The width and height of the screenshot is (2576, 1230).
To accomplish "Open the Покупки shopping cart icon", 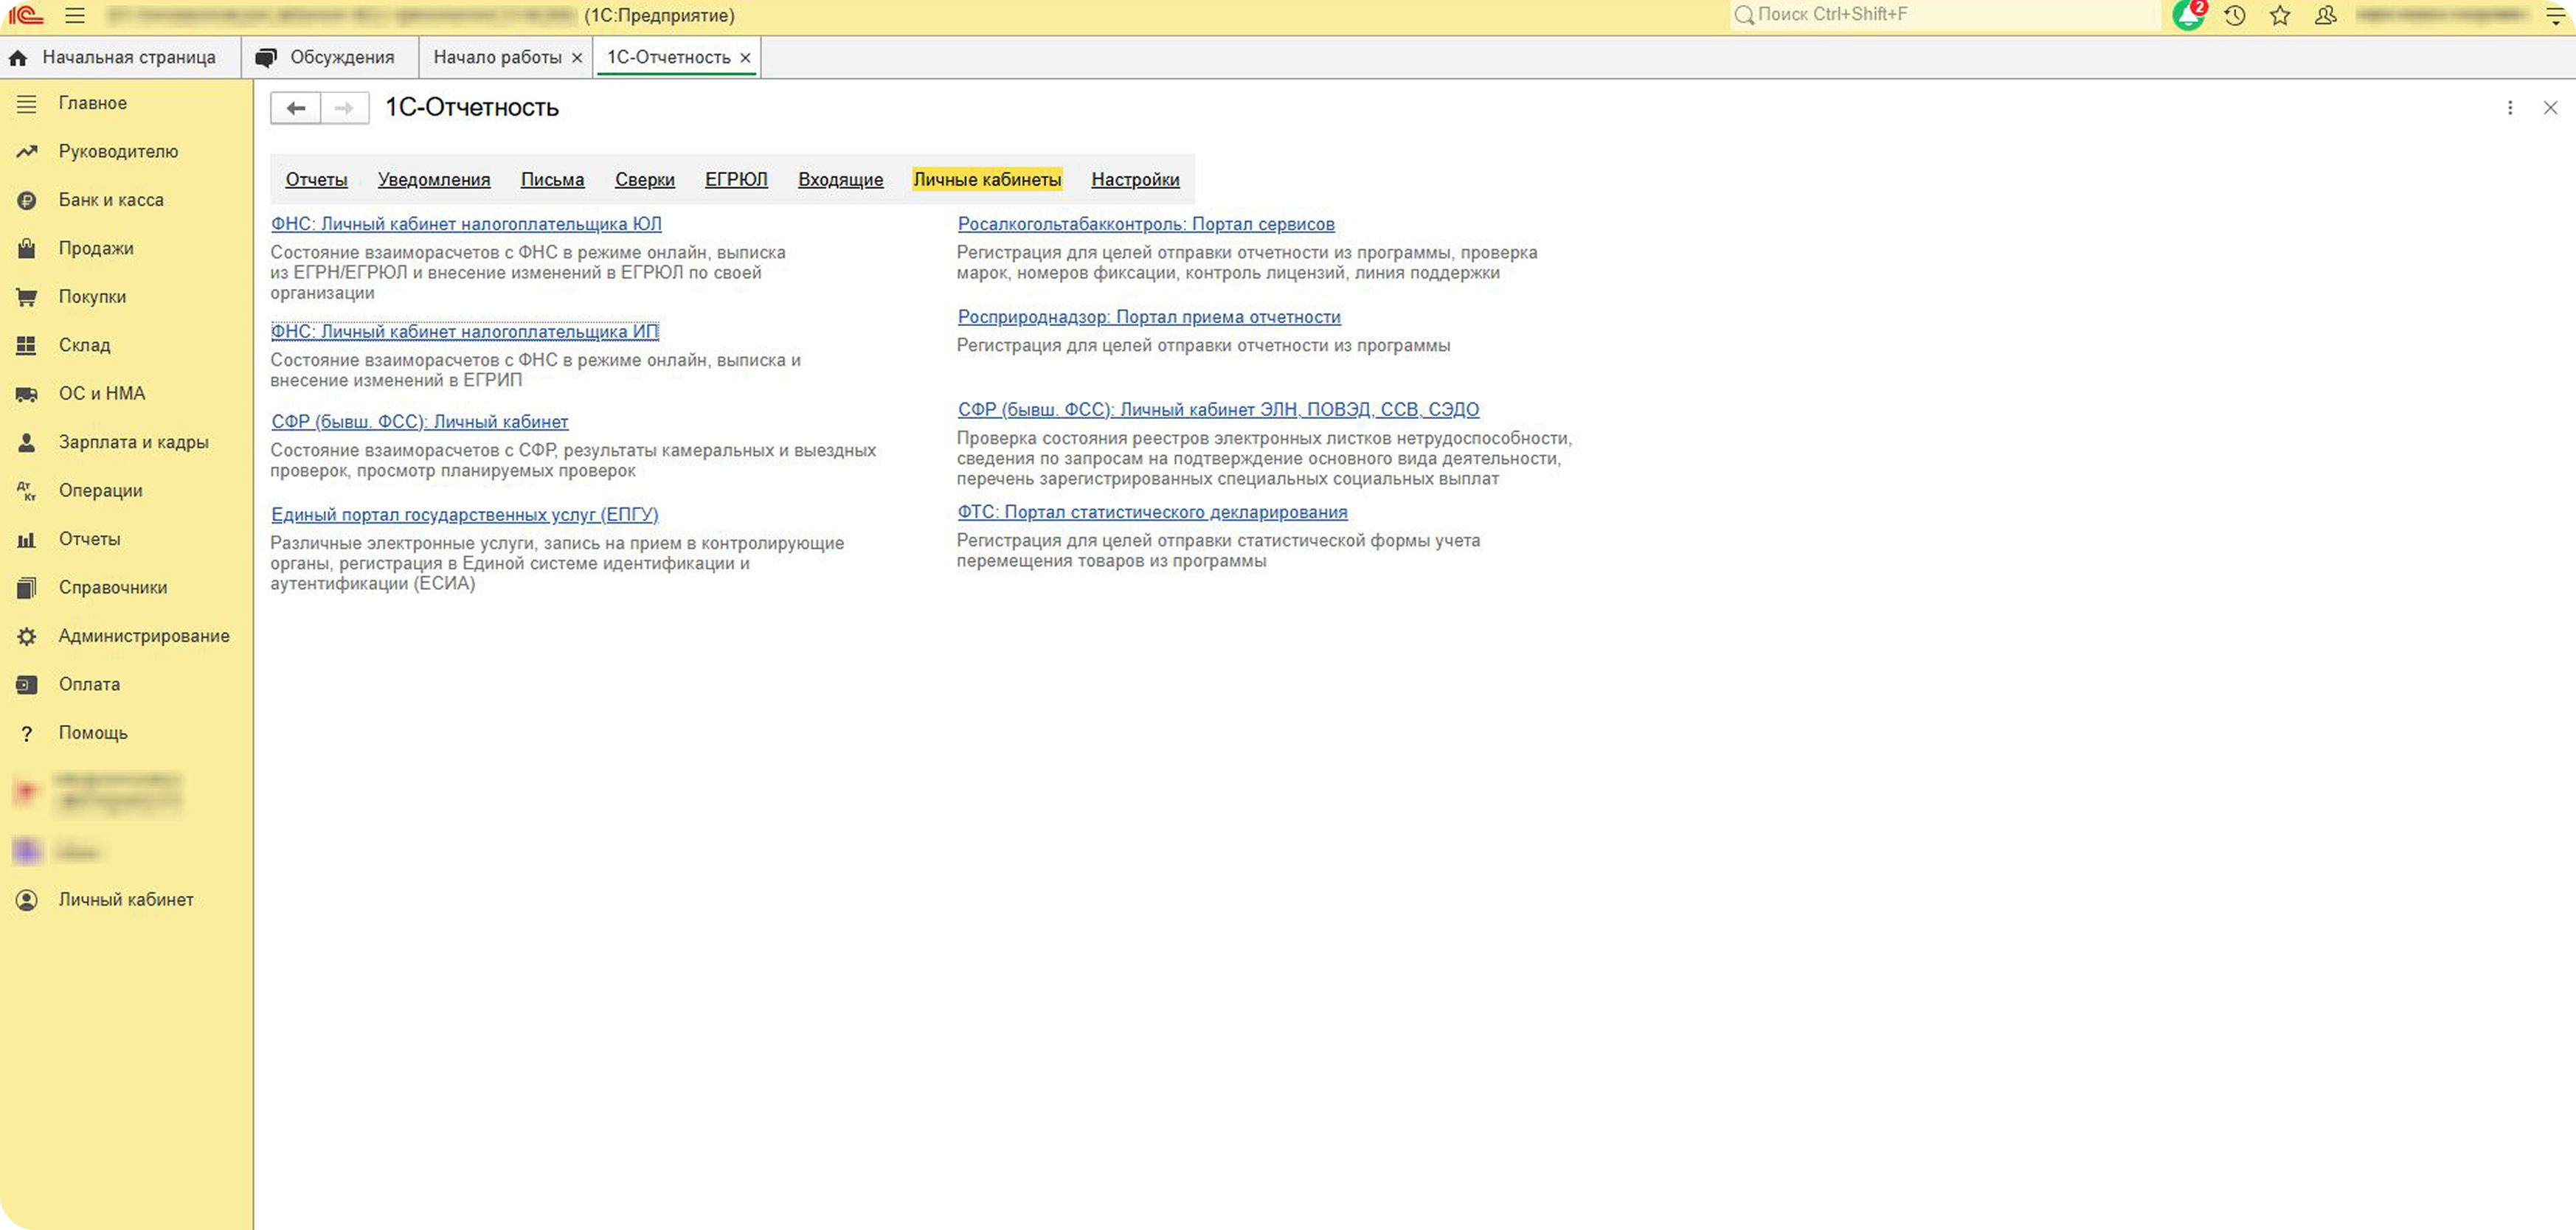I will pos(27,297).
